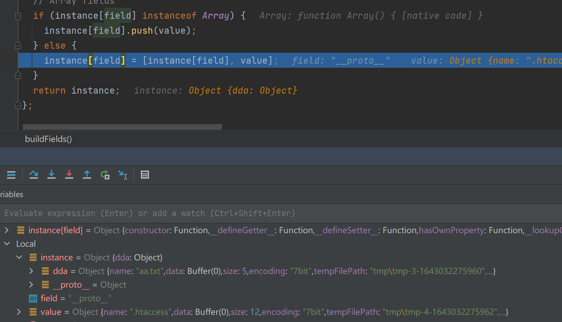Screen dimensions: 562x322
Task: Click the buildFields() breadcrumb
Action: coord(48,139)
